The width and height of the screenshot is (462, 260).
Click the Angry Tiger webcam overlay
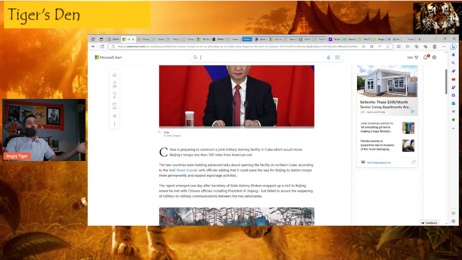[x=44, y=130]
